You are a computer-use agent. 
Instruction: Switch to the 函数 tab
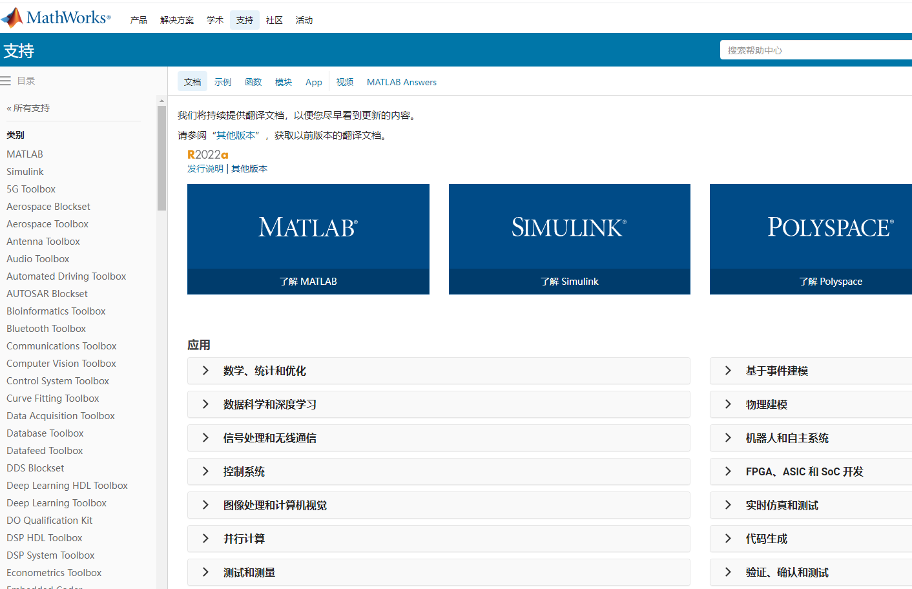[x=253, y=81]
